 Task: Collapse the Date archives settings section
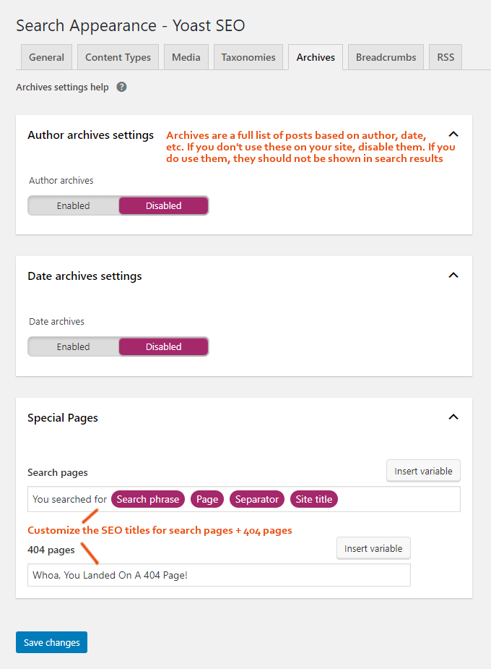click(x=453, y=275)
